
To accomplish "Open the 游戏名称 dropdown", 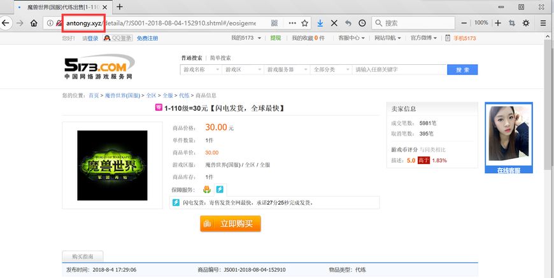I will (201, 70).
